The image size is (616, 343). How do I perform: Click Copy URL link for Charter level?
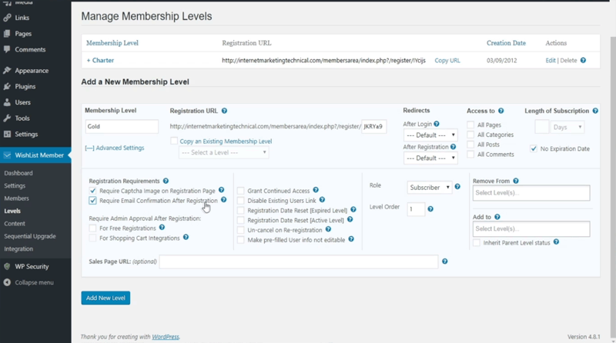[447, 60]
